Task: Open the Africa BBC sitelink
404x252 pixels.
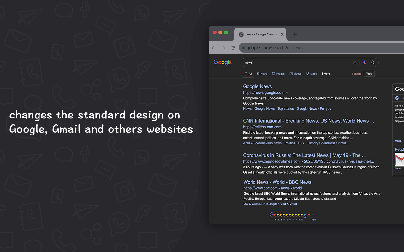Action: tap(293, 204)
